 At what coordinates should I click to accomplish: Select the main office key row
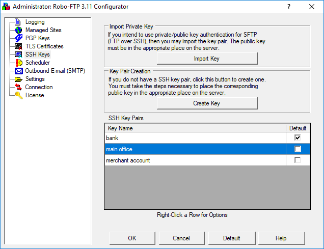coord(207,149)
